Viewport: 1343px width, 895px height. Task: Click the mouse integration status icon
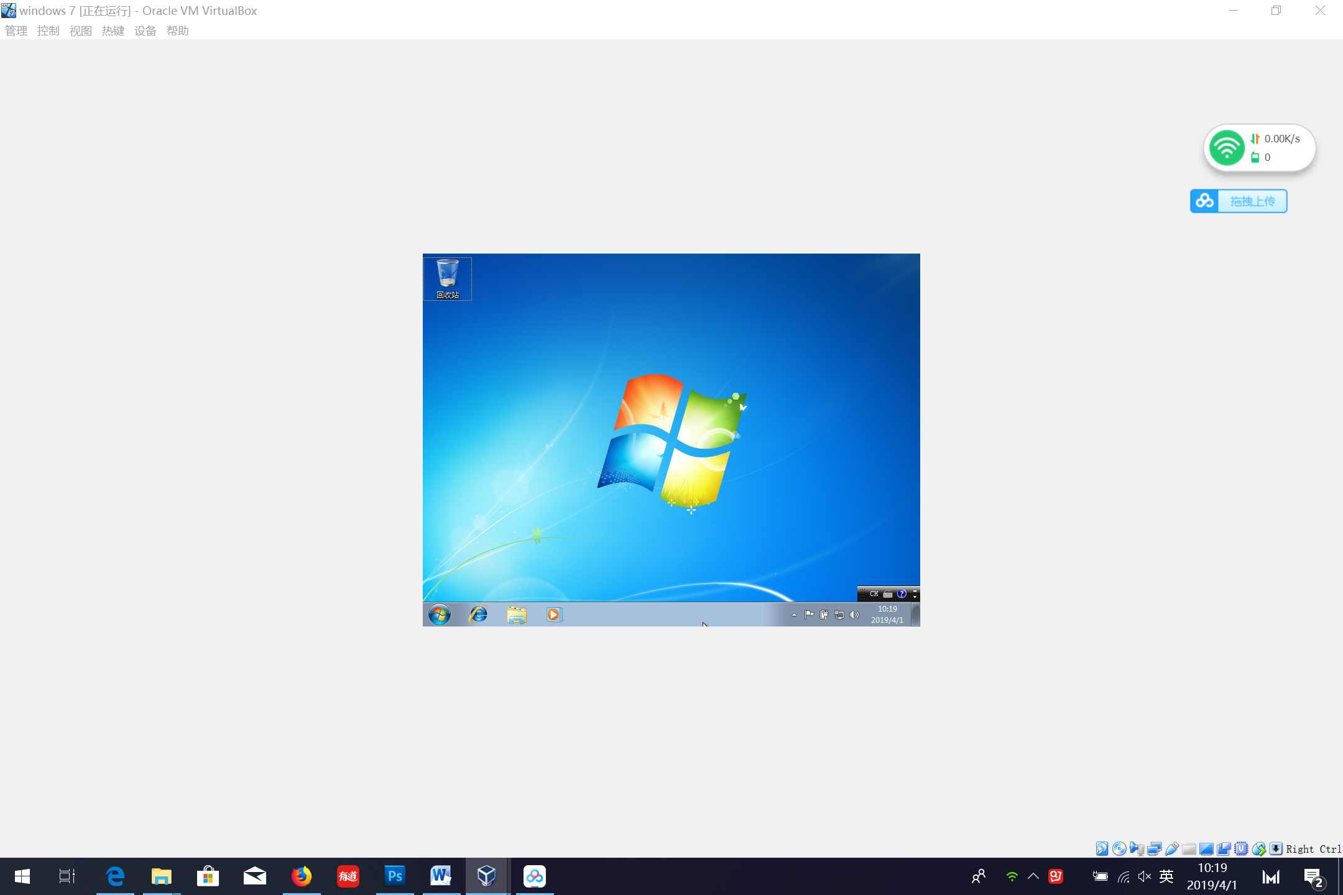(x=1258, y=848)
